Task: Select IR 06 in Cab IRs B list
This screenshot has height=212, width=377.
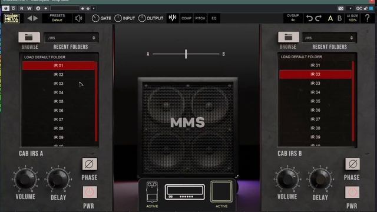Action: pyautogui.click(x=315, y=110)
